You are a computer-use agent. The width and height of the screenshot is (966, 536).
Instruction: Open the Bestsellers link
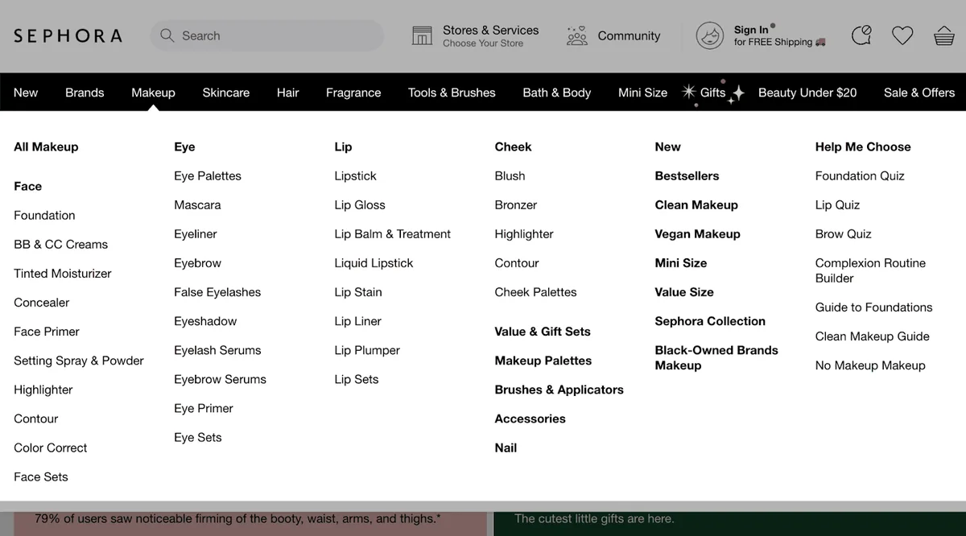coord(687,175)
